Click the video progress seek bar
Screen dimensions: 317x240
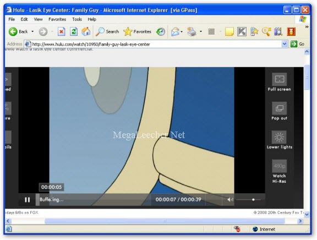pyautogui.click(x=93, y=200)
